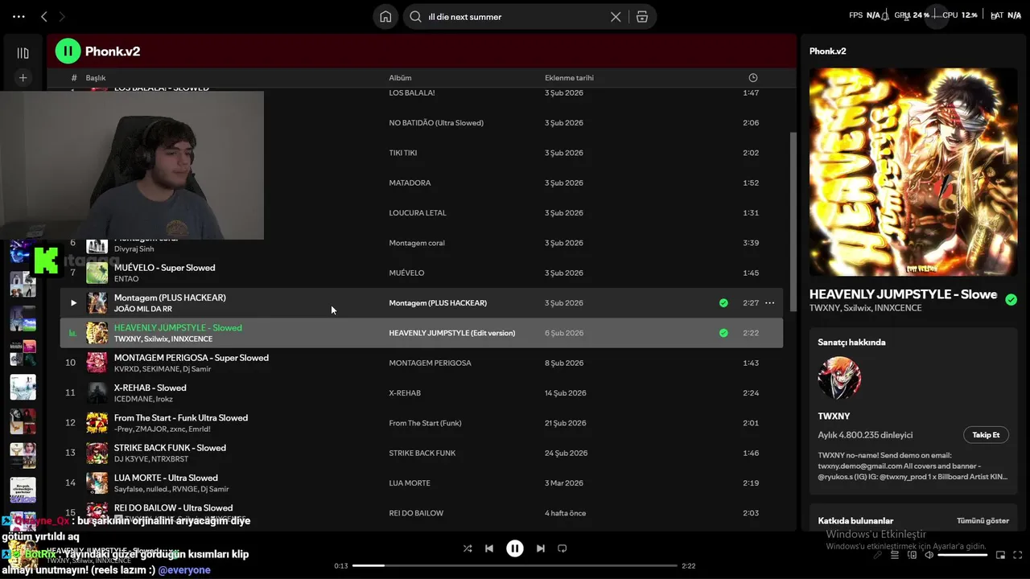The height and width of the screenshot is (579, 1030).
Task: Clear the search text with the X
Action: [616, 17]
